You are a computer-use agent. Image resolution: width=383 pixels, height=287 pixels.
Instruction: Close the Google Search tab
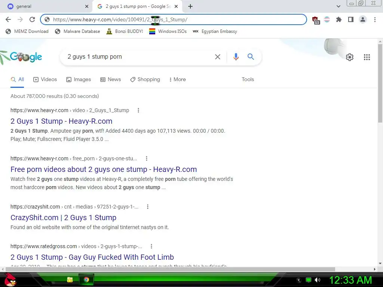pyautogui.click(x=176, y=6)
